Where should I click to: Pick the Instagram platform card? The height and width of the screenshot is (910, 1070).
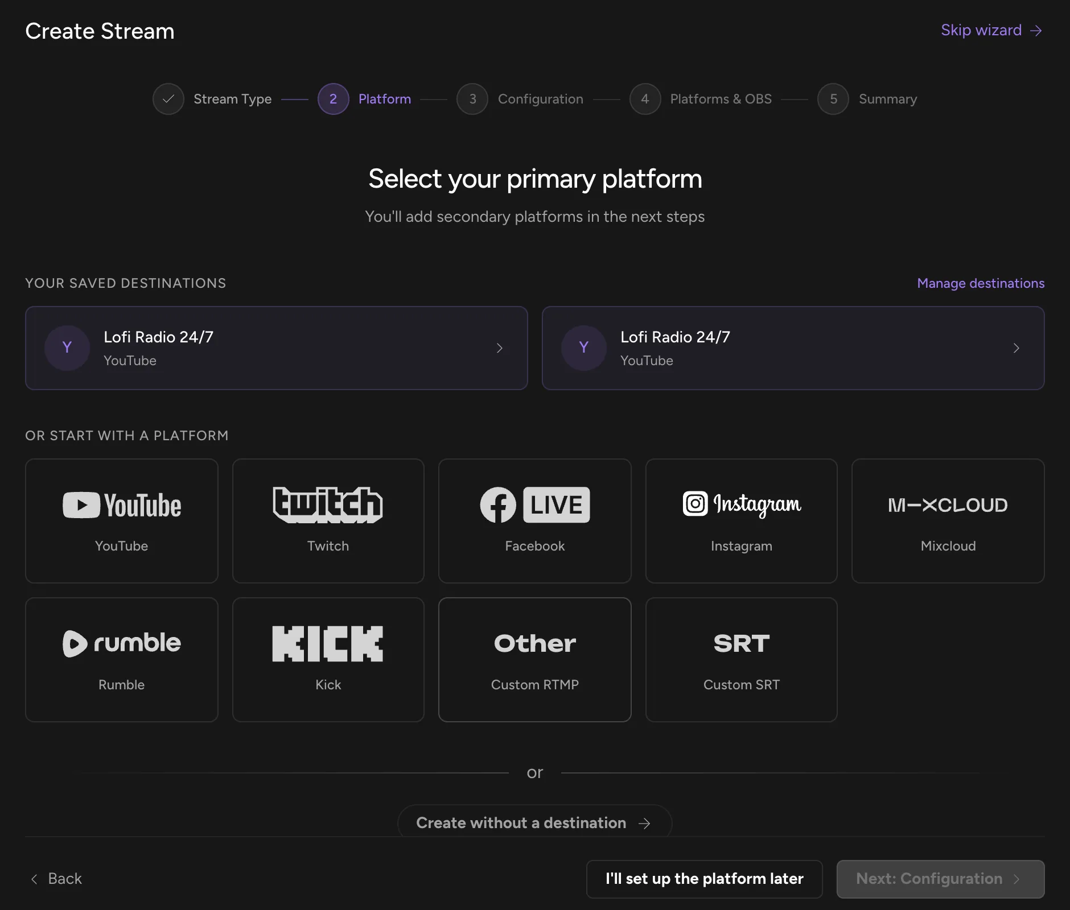(742, 521)
